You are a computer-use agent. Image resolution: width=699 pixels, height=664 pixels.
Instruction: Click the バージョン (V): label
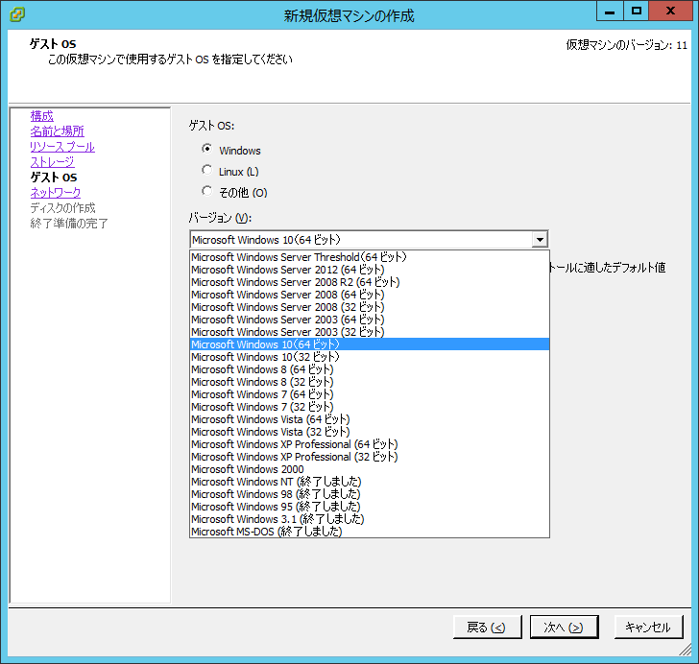click(220, 218)
